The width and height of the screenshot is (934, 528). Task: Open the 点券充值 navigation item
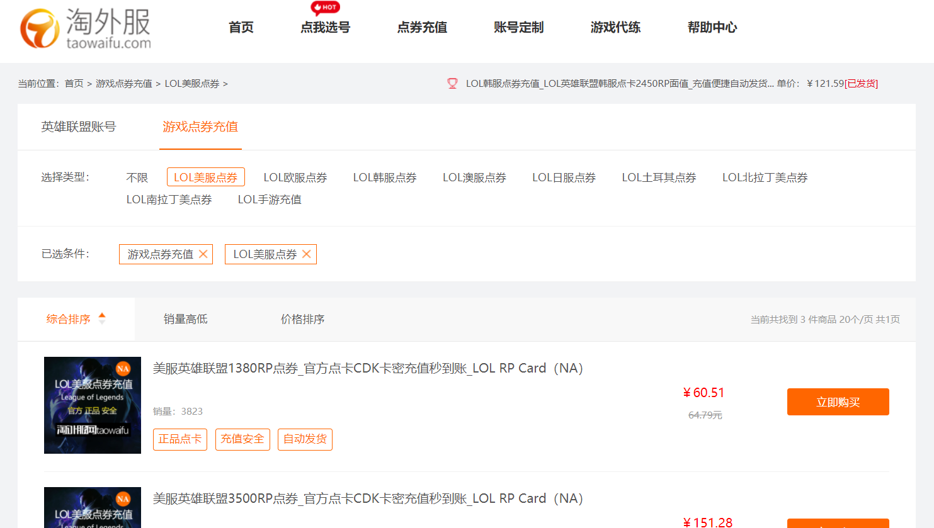422,27
